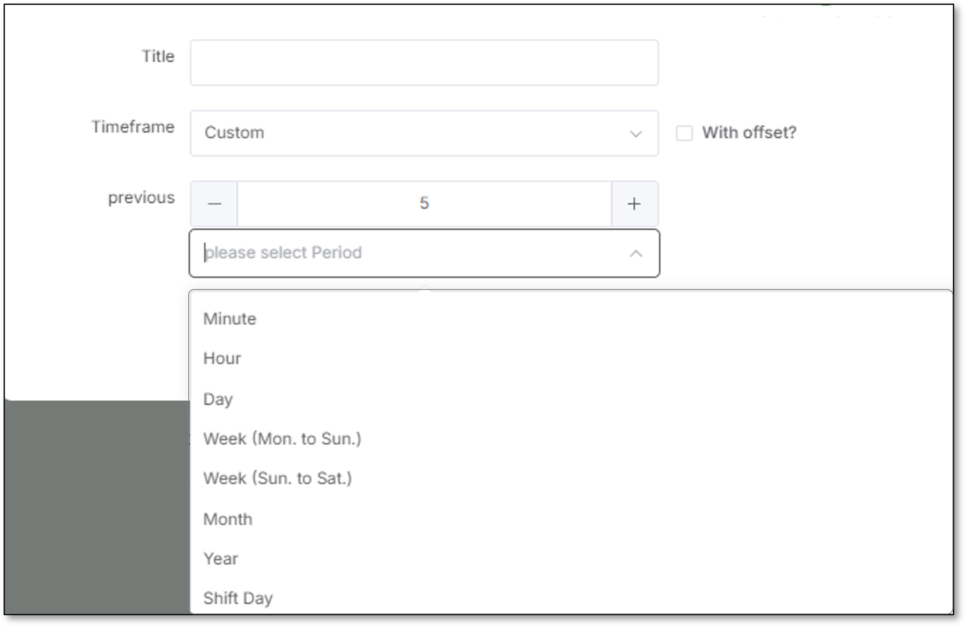Collapse the Period dropdown with up chevron
966x627 pixels.
tap(636, 253)
